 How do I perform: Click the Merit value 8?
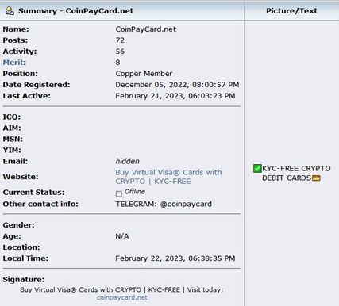coord(117,63)
